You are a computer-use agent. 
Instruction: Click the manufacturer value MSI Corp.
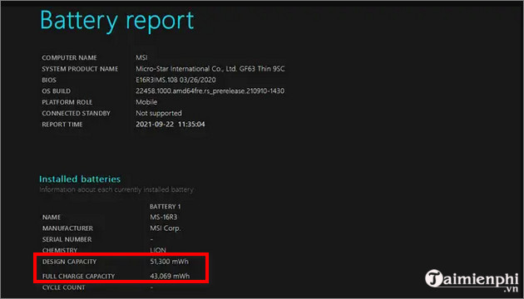tap(165, 228)
